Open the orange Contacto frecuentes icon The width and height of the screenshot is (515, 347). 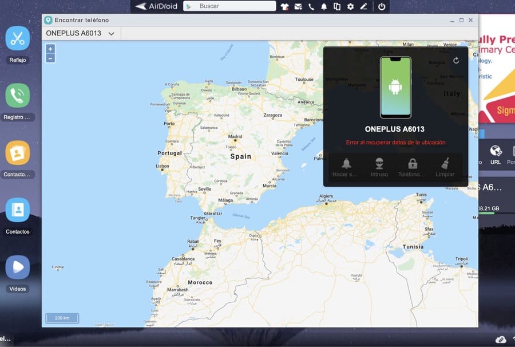coord(17,153)
